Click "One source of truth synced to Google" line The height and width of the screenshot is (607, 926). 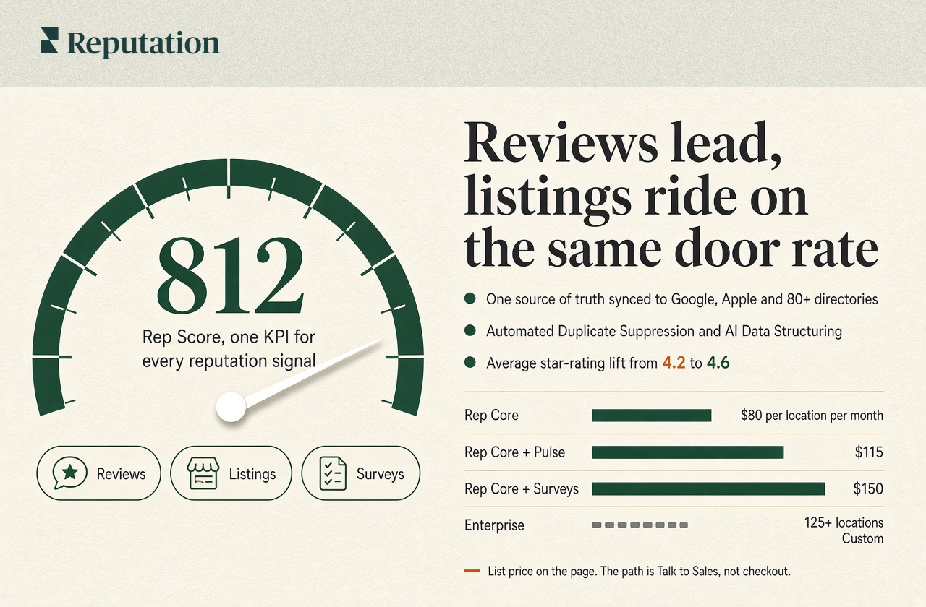pos(682,298)
